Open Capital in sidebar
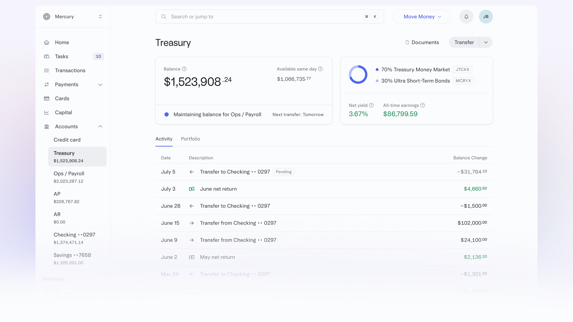573x322 pixels. point(63,113)
